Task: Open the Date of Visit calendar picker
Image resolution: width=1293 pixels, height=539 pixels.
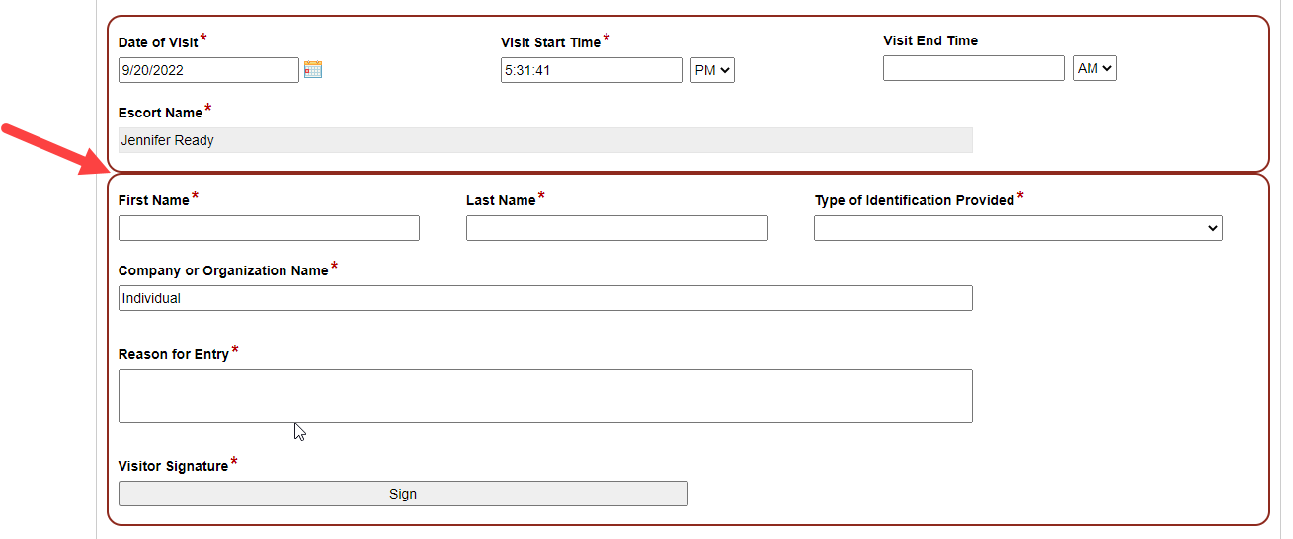Action: [x=313, y=69]
